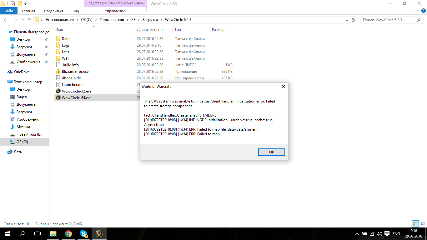Switch to the Вид ribbon tab
The image size is (427, 240).
76,11
